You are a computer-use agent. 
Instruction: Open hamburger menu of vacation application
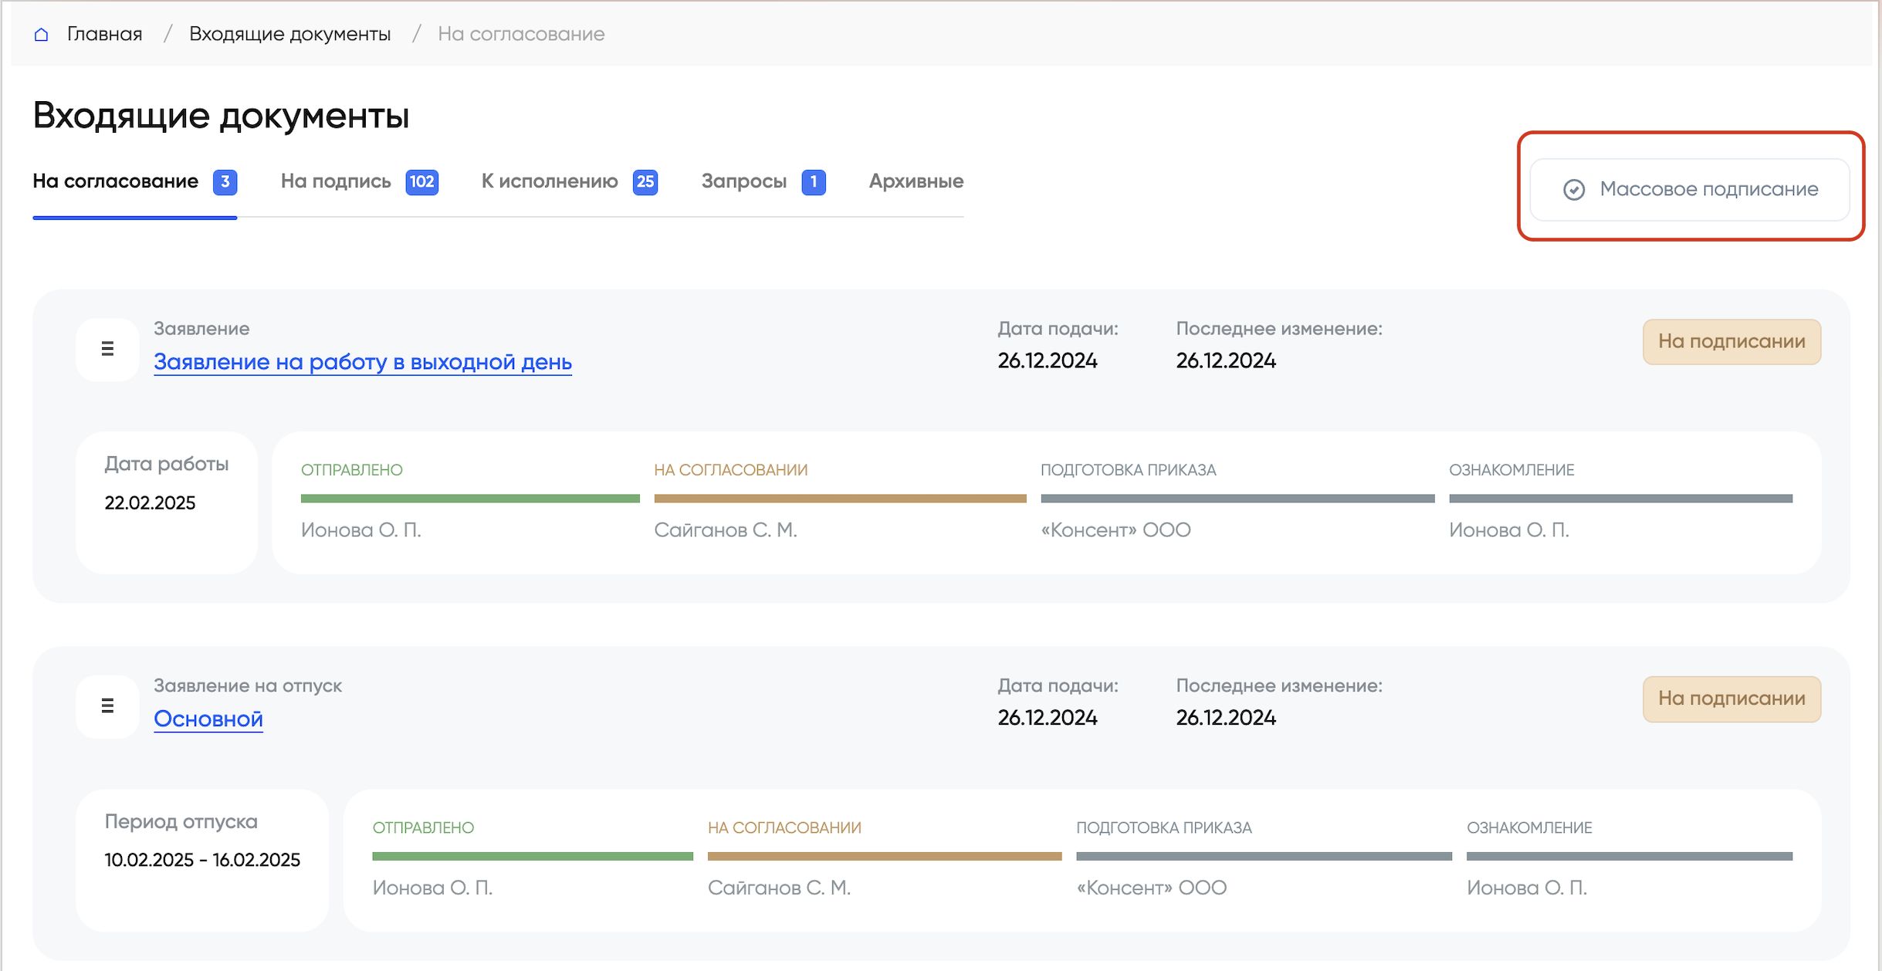pyautogui.click(x=107, y=705)
